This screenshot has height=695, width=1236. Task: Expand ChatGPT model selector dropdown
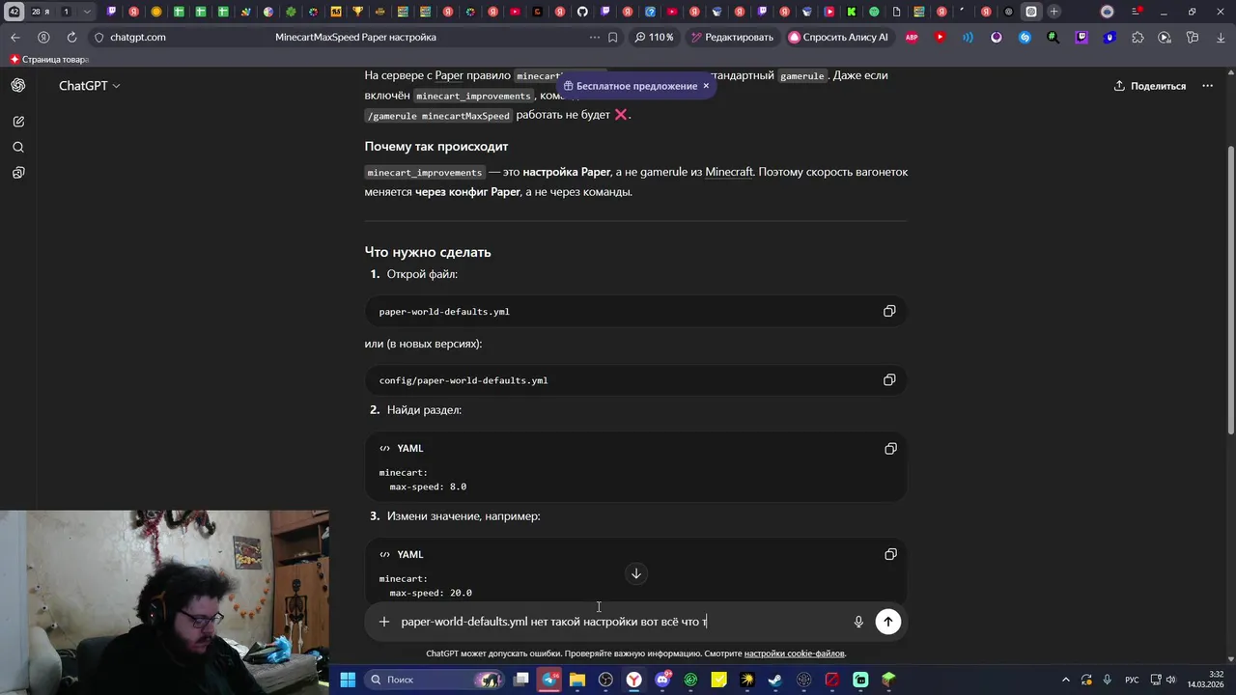(x=90, y=86)
